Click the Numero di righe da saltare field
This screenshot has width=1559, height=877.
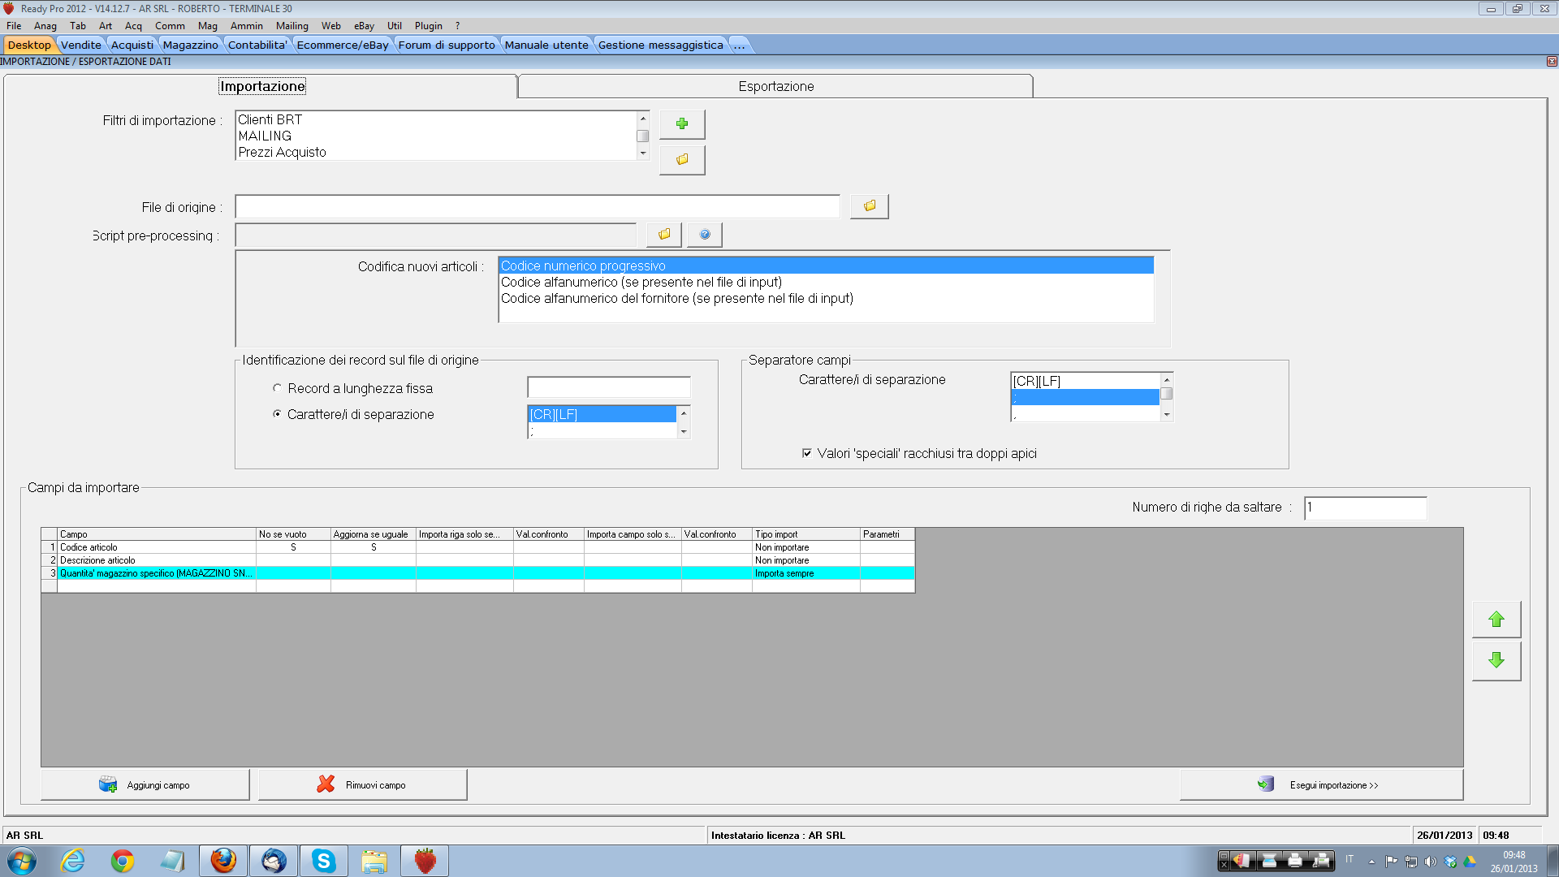click(1365, 508)
